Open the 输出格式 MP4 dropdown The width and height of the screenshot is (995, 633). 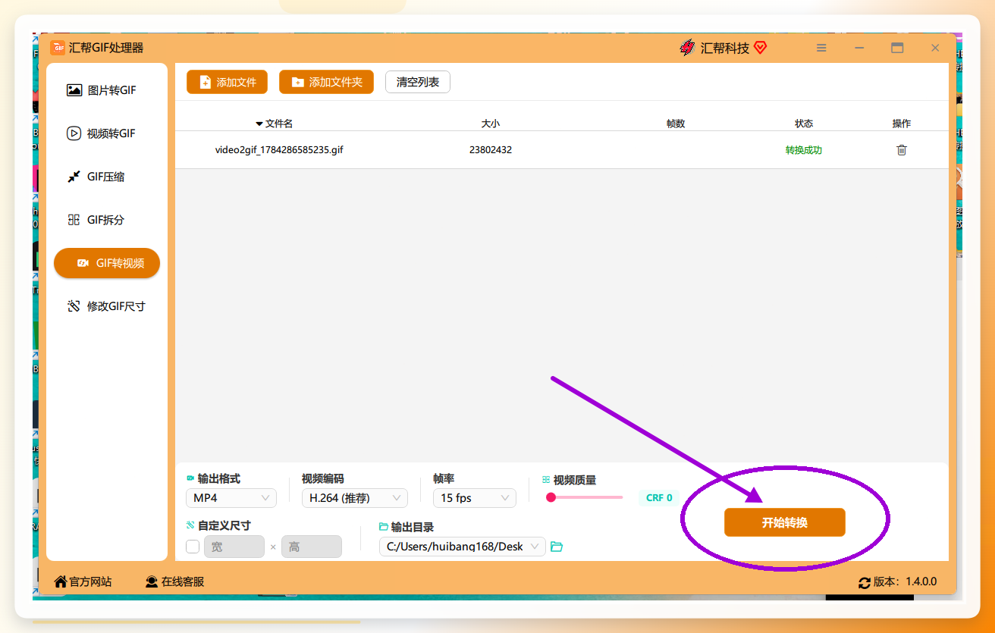click(x=231, y=498)
